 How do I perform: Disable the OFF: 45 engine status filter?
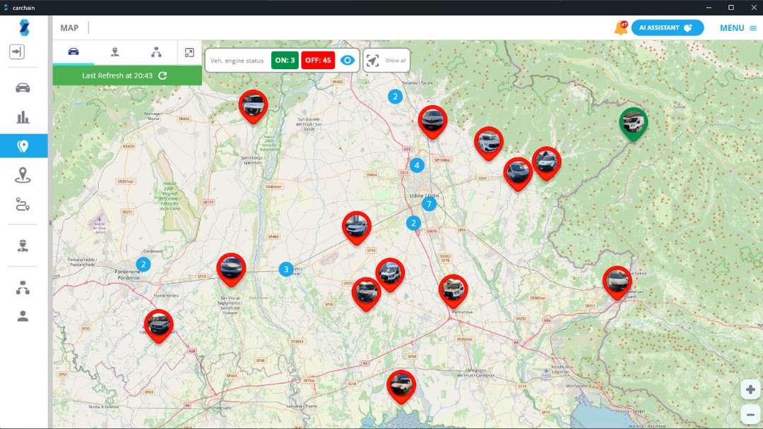tap(319, 60)
